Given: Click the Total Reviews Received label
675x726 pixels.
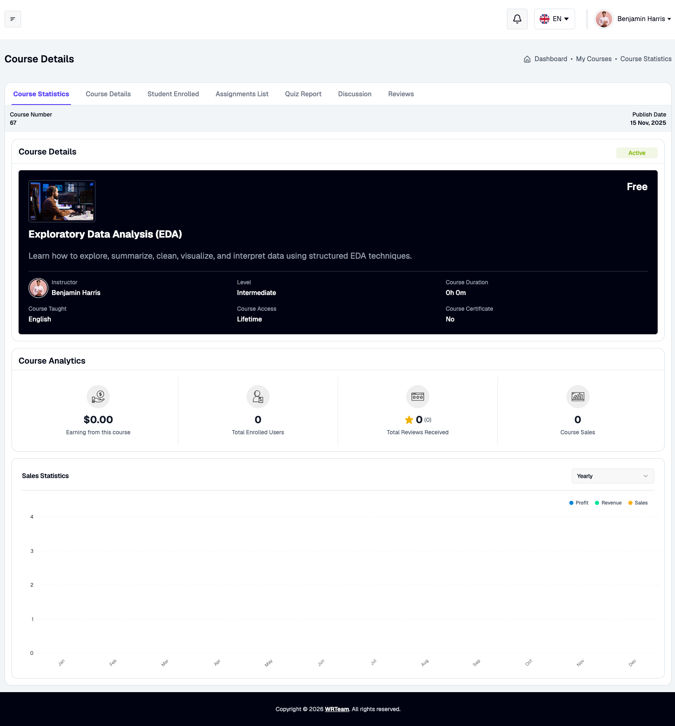Looking at the screenshot, I should (x=418, y=433).
